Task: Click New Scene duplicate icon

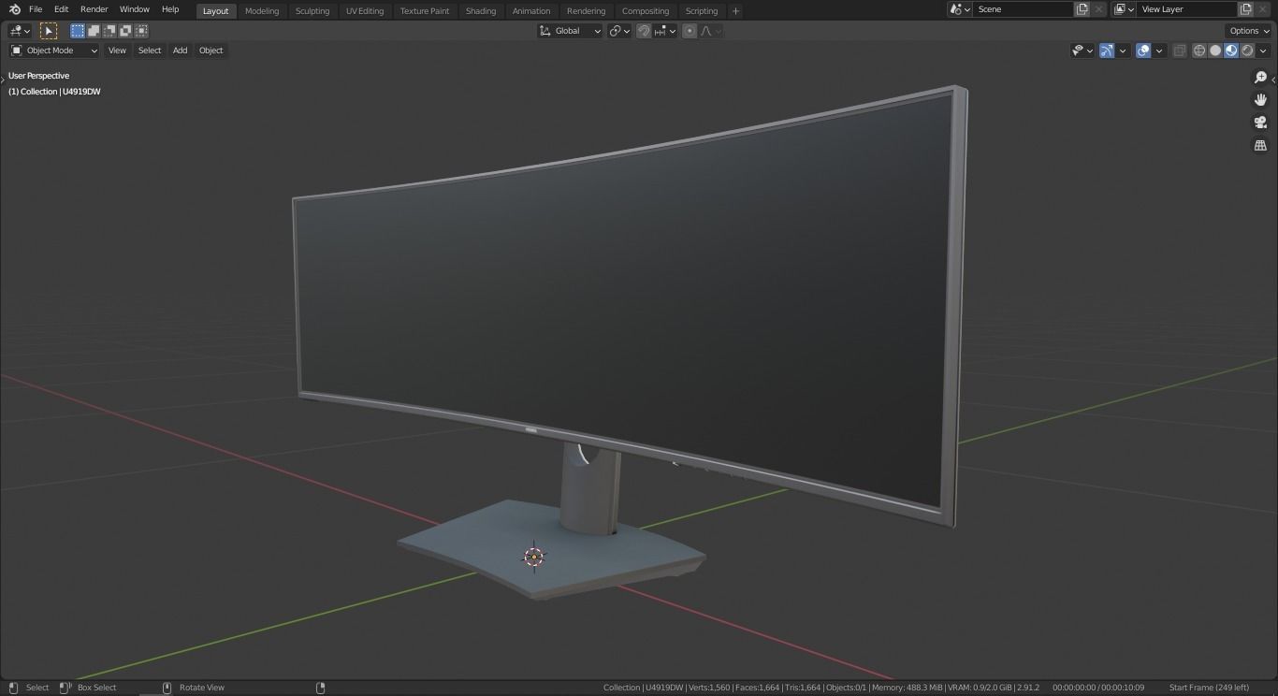Action: click(x=1082, y=9)
